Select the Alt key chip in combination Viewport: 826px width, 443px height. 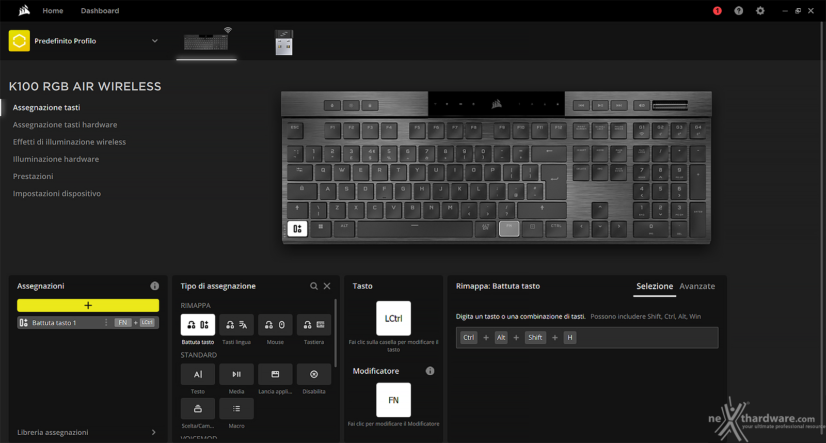[x=501, y=338]
